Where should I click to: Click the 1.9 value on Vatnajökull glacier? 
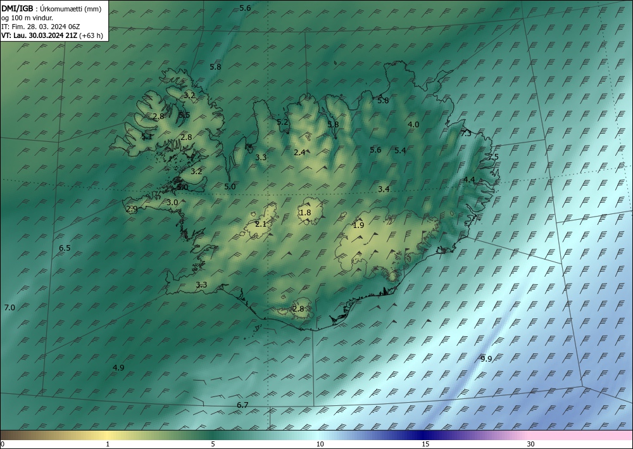tap(358, 225)
